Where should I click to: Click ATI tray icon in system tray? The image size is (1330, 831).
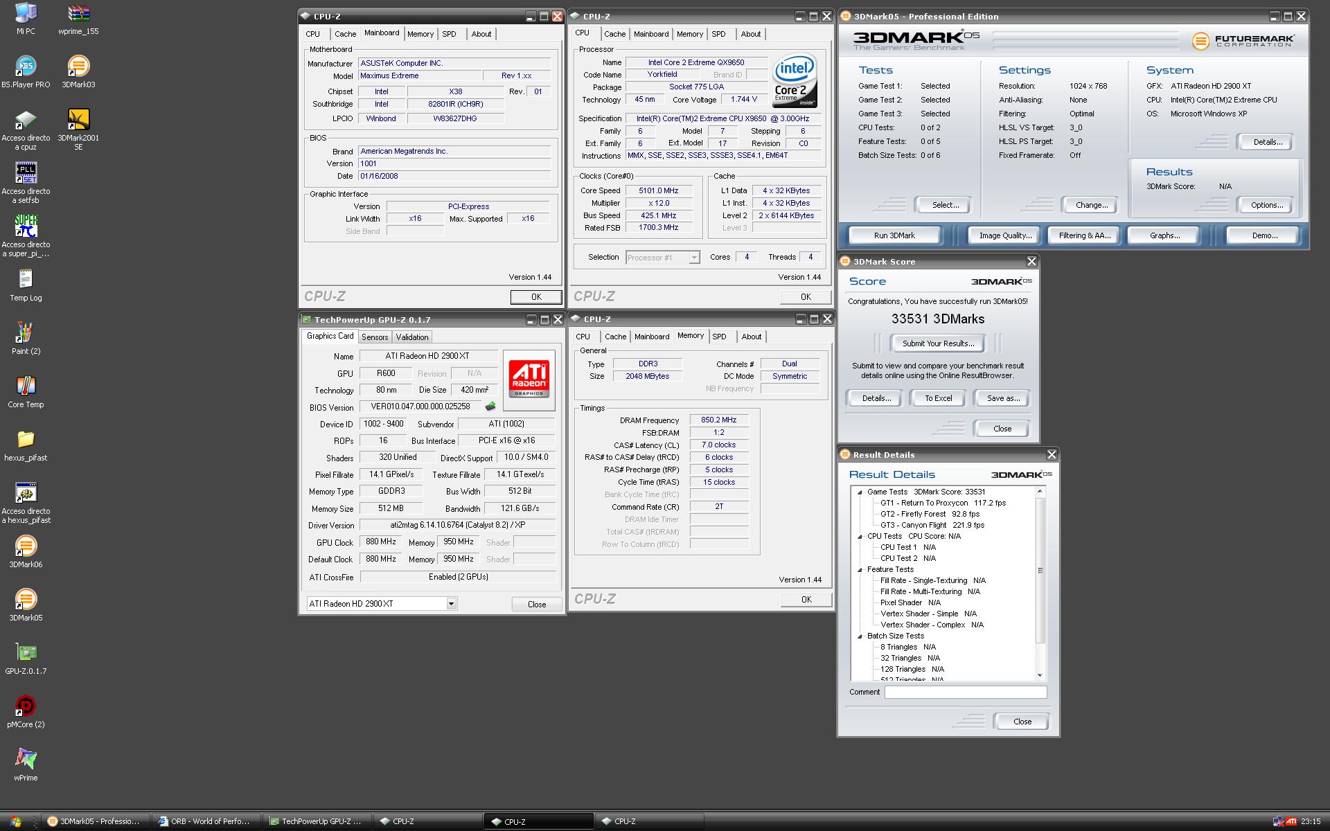1291,822
